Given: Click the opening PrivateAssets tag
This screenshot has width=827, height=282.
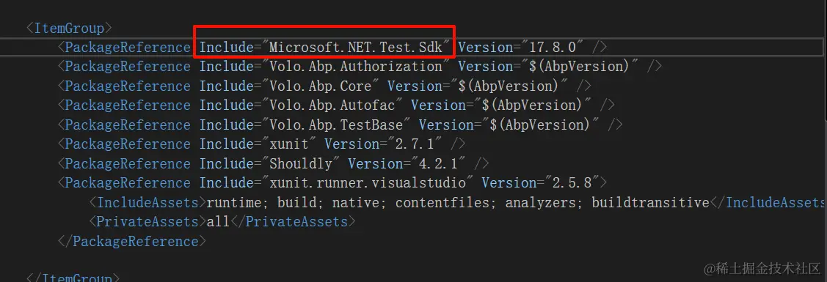Looking at the screenshot, I should [x=147, y=222].
